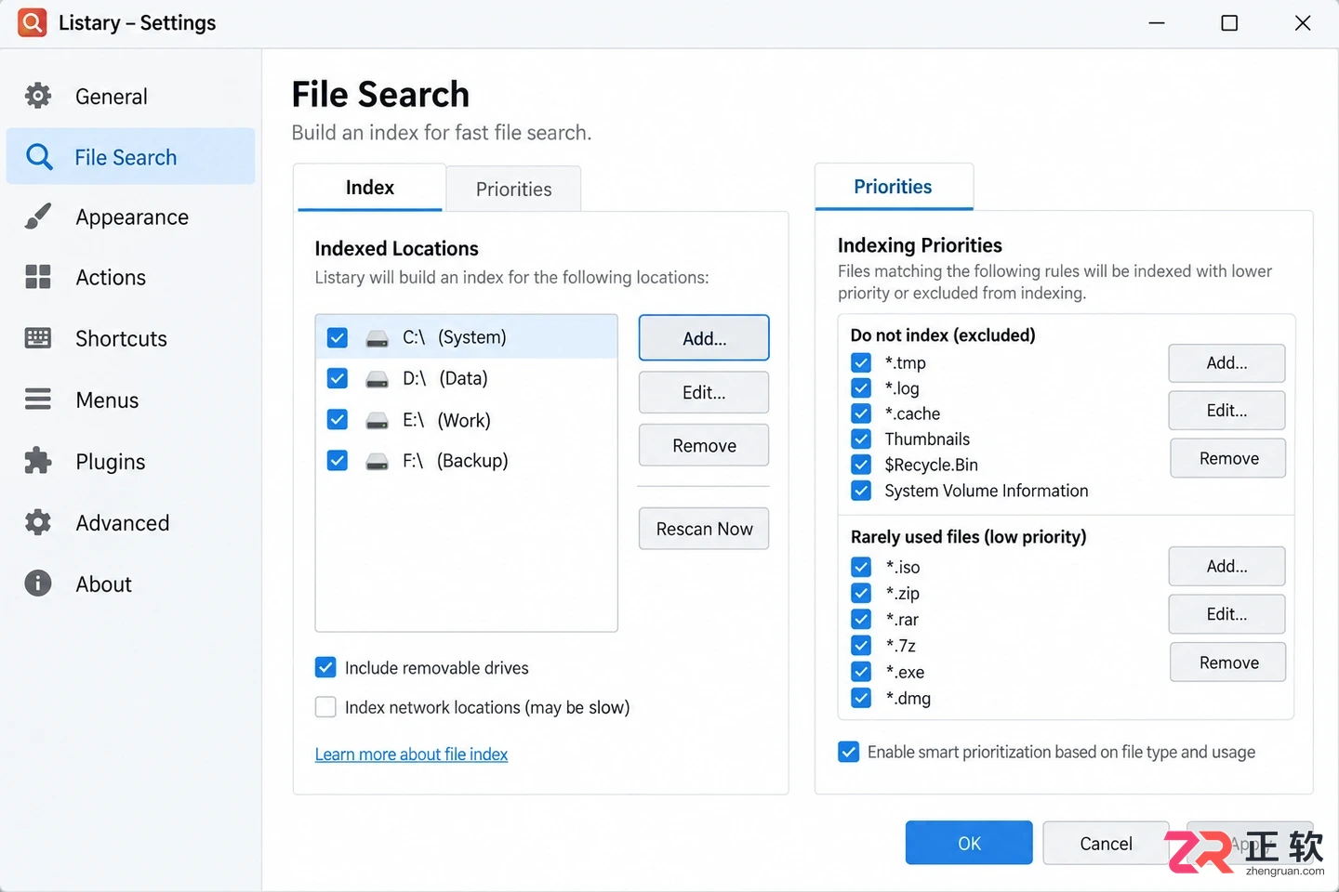This screenshot has height=892, width=1339.
Task: Toggle Include removable drives checkbox
Action: [325, 667]
